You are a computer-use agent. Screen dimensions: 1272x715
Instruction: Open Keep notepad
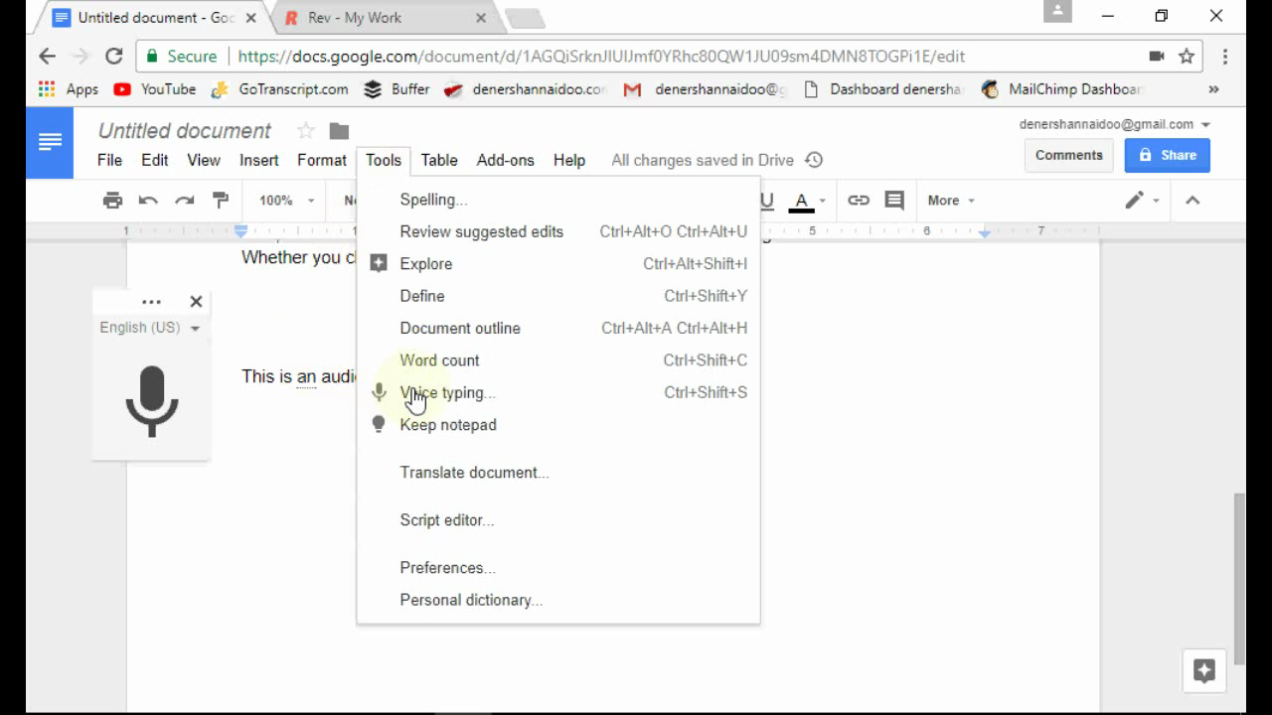(558, 425)
